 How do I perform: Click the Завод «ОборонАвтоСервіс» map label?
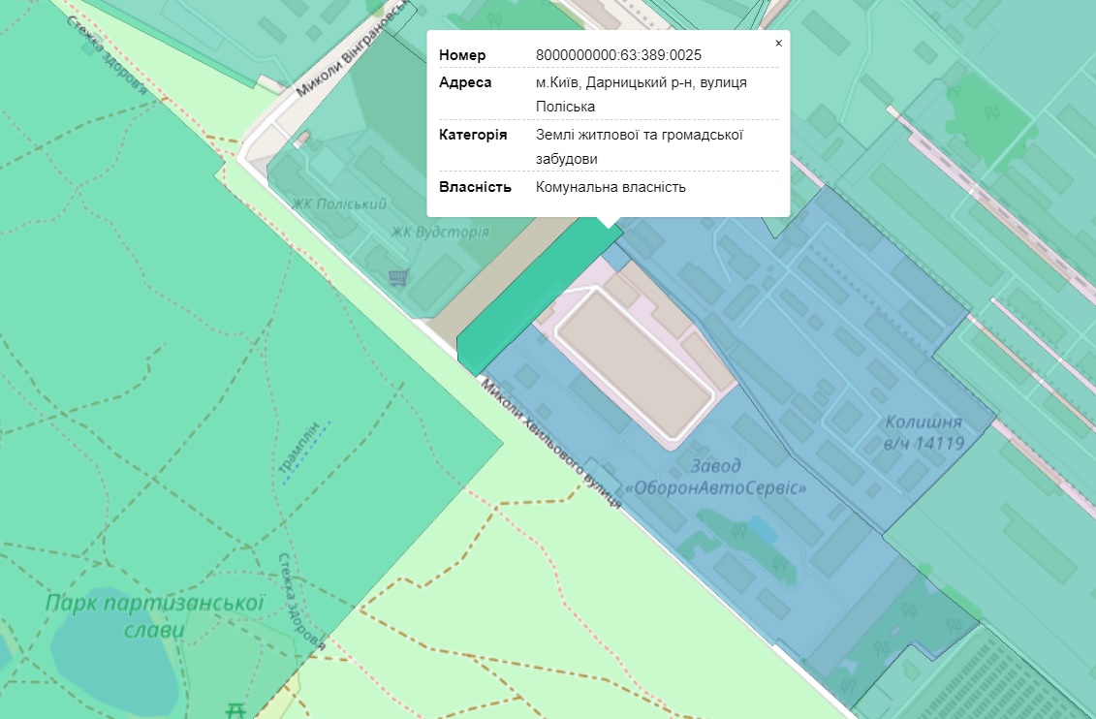pos(716,477)
